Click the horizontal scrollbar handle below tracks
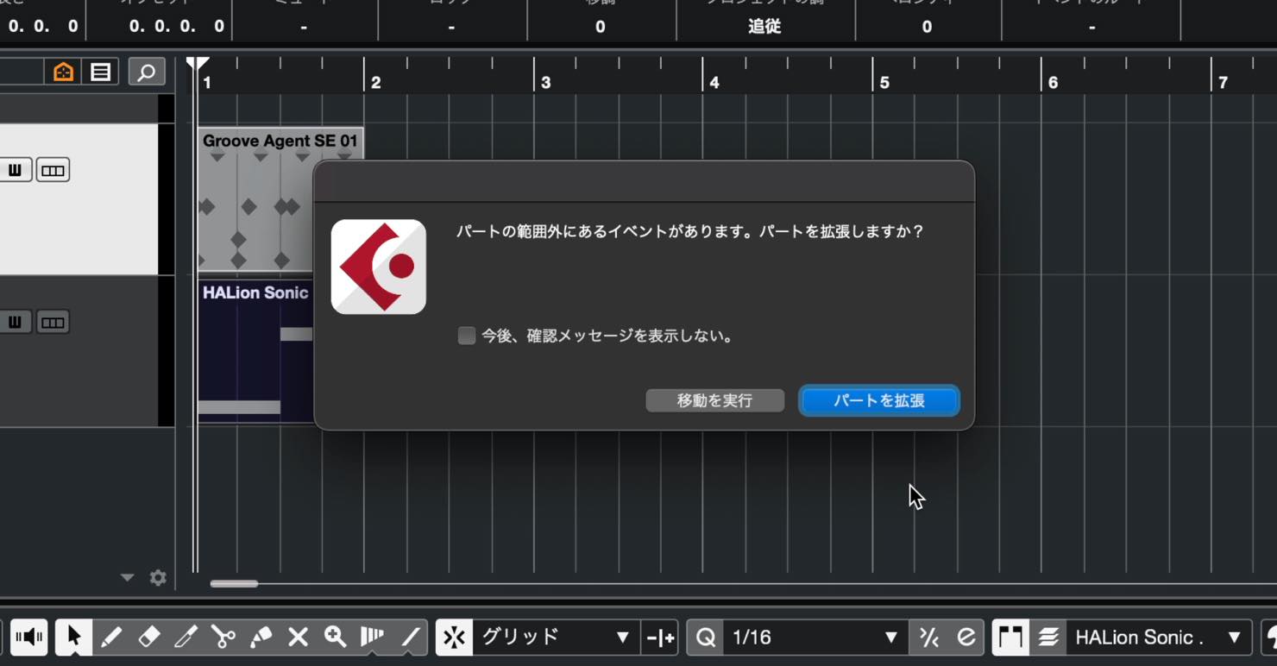 pyautogui.click(x=234, y=584)
